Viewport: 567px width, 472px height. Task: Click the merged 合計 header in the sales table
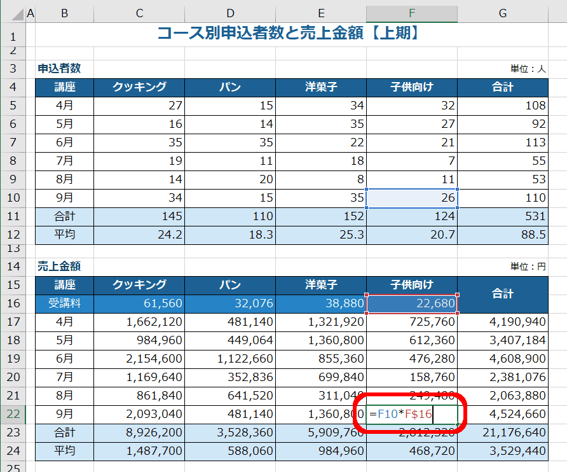[502, 294]
